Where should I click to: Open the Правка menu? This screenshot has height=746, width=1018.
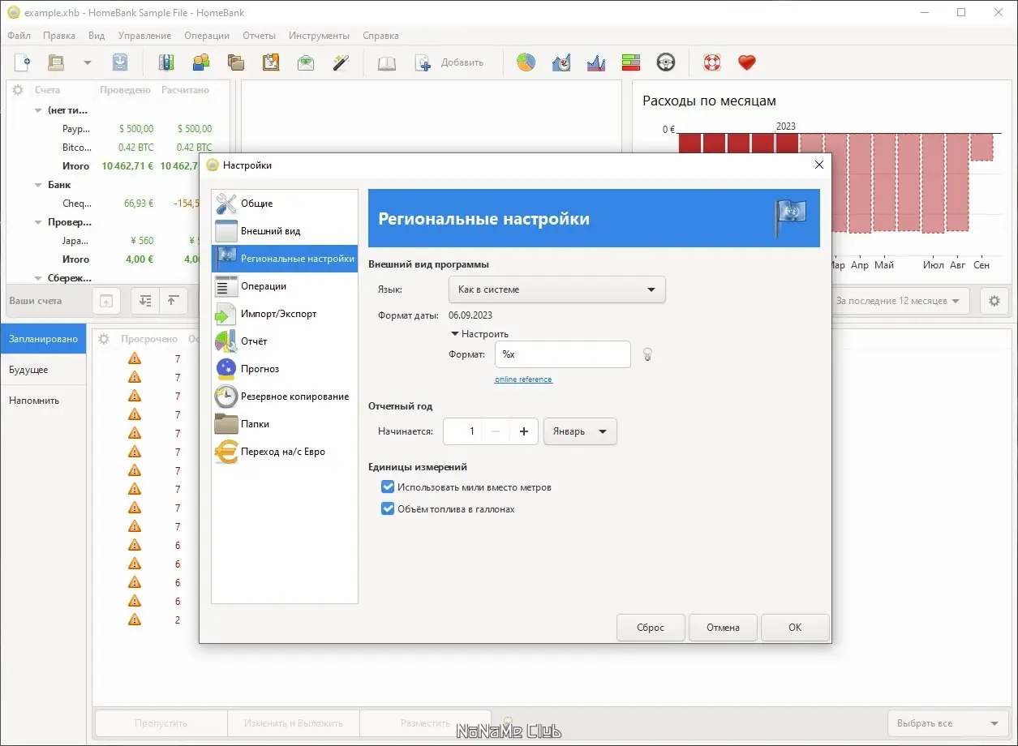coord(59,36)
